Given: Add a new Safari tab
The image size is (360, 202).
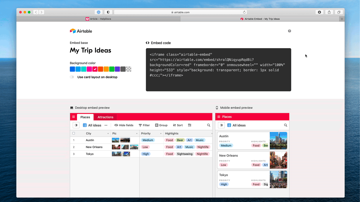Looking at the screenshot, I should [x=342, y=19].
